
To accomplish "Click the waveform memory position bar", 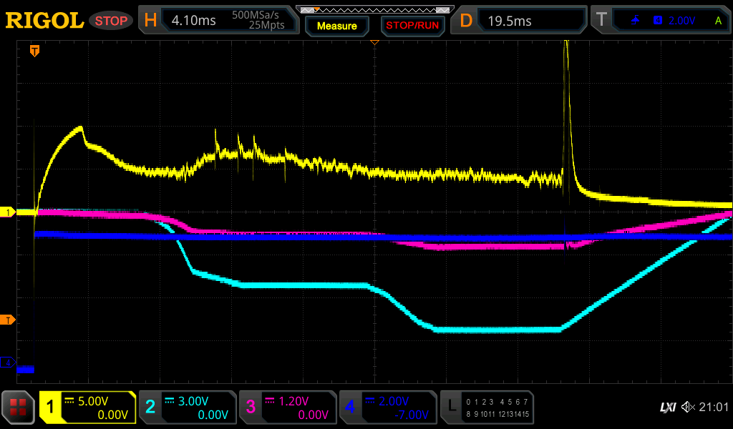I will (x=374, y=9).
